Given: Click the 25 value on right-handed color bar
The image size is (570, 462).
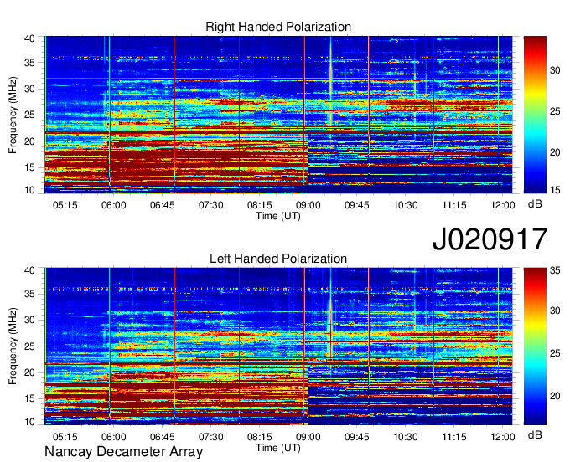Looking at the screenshot, I should (x=555, y=111).
